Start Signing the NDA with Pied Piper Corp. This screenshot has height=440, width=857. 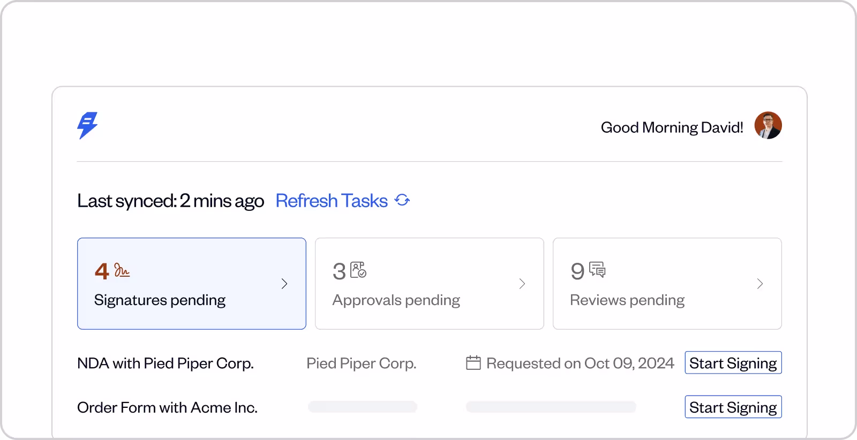pyautogui.click(x=733, y=362)
